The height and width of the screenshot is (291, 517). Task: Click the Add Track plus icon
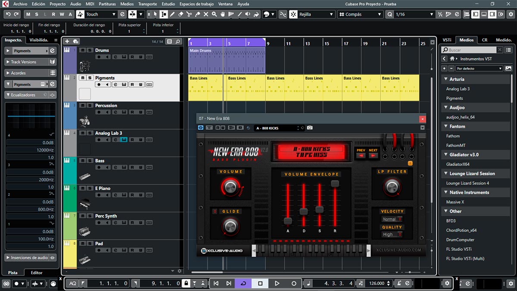click(x=67, y=41)
